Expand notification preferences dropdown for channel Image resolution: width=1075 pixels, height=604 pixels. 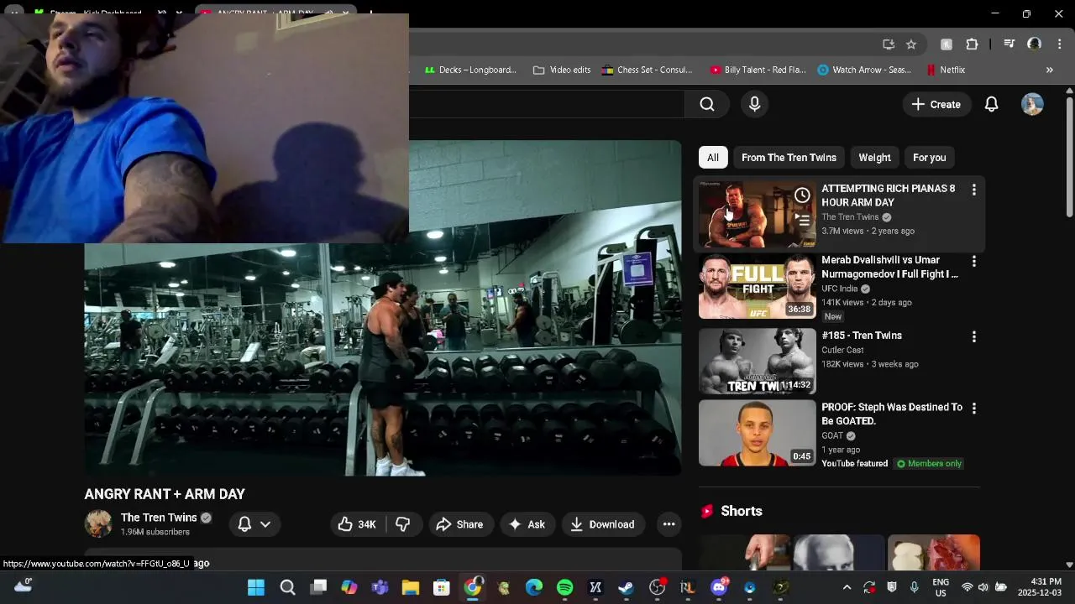254,524
